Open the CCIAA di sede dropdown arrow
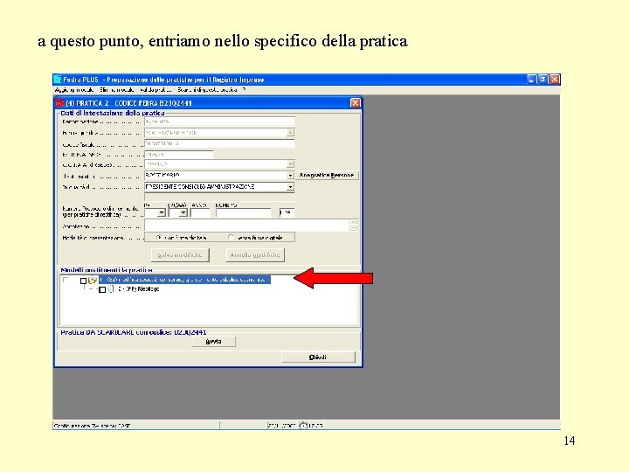 pos(290,164)
